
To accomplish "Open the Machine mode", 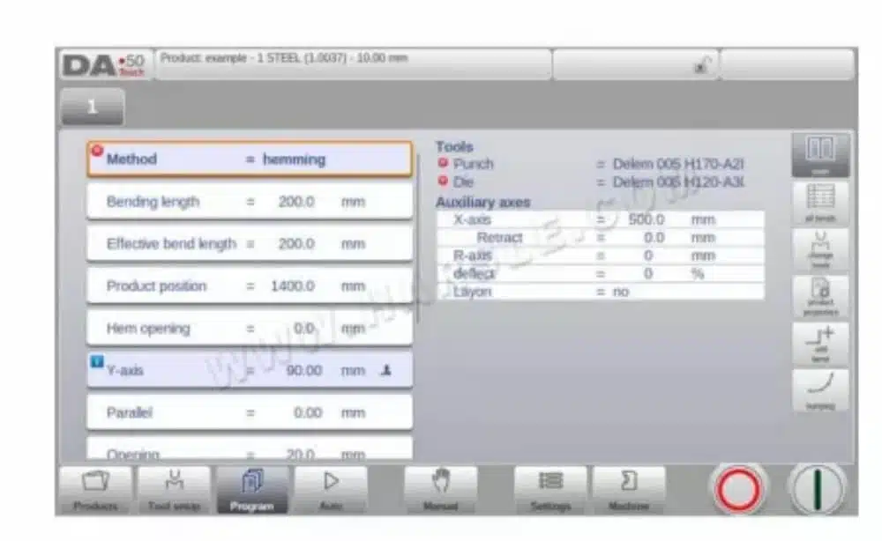I will [629, 489].
